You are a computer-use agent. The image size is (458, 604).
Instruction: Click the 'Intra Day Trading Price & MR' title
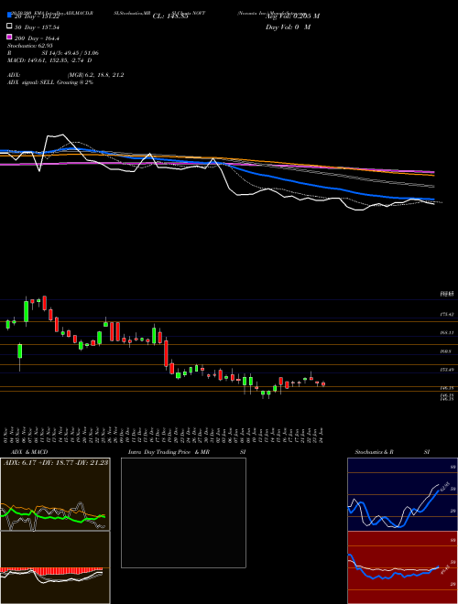pyautogui.click(x=169, y=452)
